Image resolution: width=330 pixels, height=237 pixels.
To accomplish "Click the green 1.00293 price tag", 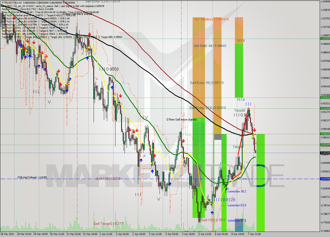I will pyautogui.click(x=325, y=38).
